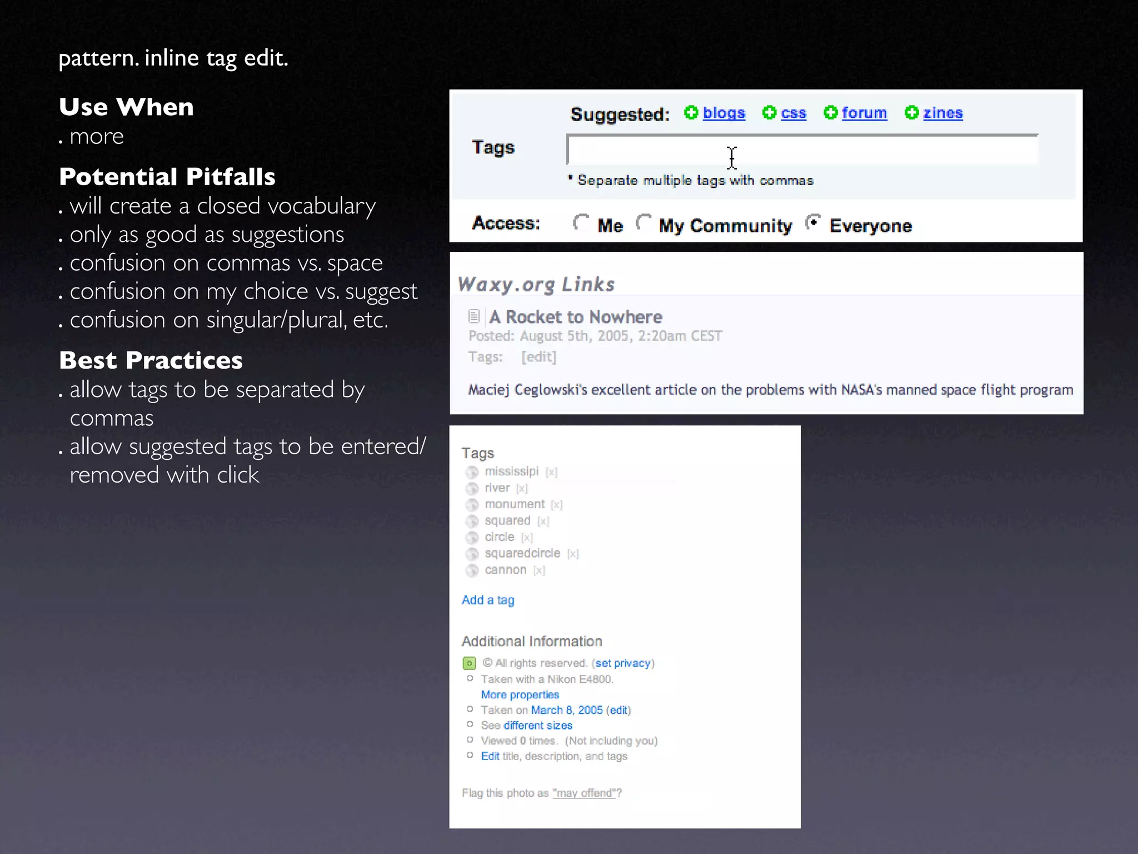Viewport: 1138px width, 854px height.
Task: Open the squaredcircle tag
Action: click(522, 553)
